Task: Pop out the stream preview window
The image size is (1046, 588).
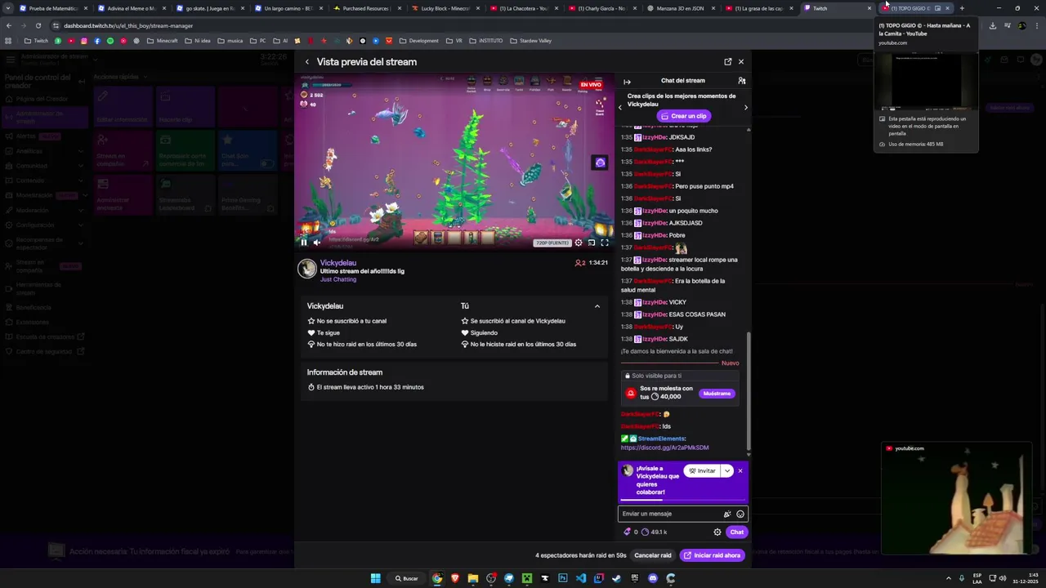Action: click(x=727, y=62)
